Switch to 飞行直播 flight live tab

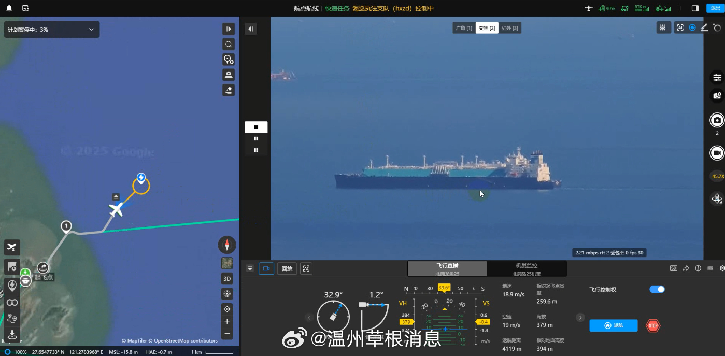pyautogui.click(x=447, y=268)
